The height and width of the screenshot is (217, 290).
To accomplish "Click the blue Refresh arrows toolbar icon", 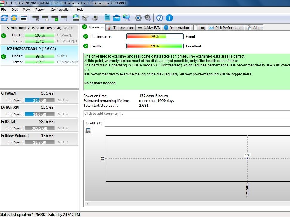I will click(4, 18).
